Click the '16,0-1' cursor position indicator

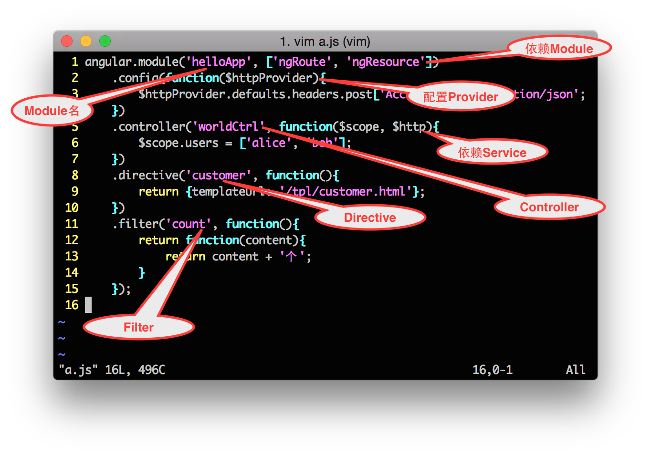click(492, 370)
